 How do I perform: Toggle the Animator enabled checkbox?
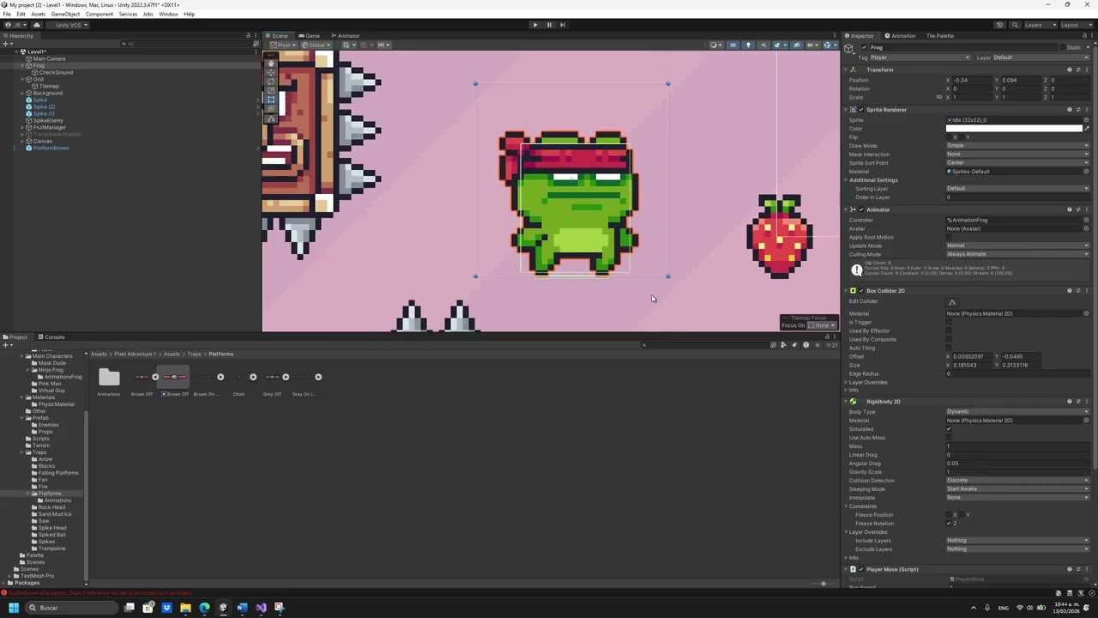click(x=860, y=209)
